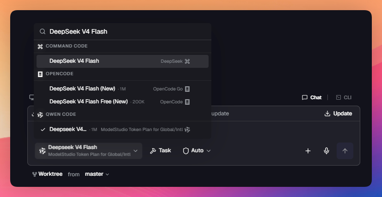Click the download icon beside Update
The height and width of the screenshot is (197, 382).
pyautogui.click(x=327, y=113)
